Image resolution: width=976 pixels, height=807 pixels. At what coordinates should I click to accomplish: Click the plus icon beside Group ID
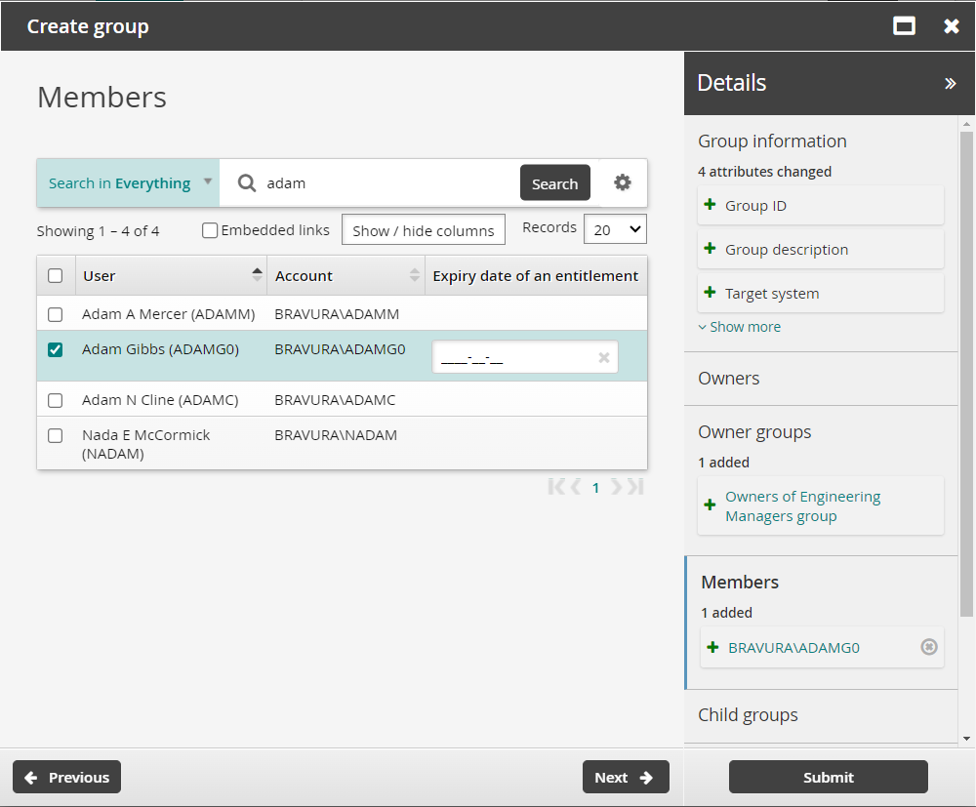coord(711,206)
